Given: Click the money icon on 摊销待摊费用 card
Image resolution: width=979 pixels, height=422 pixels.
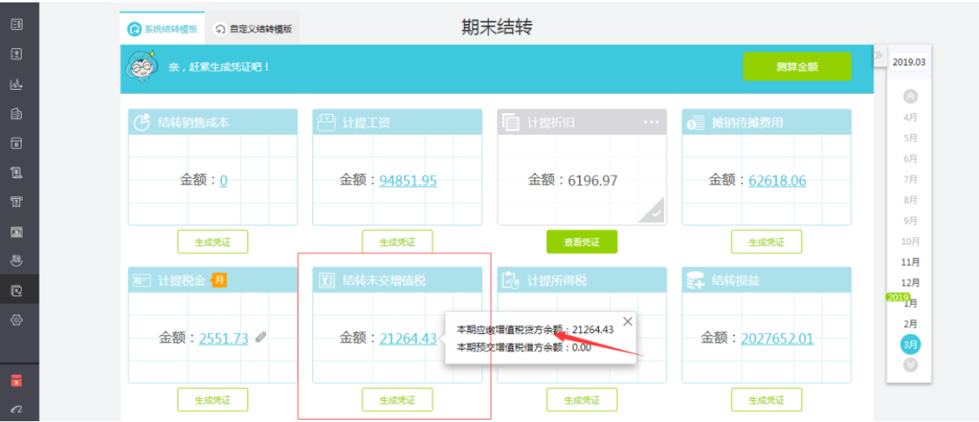Looking at the screenshot, I should tap(695, 123).
